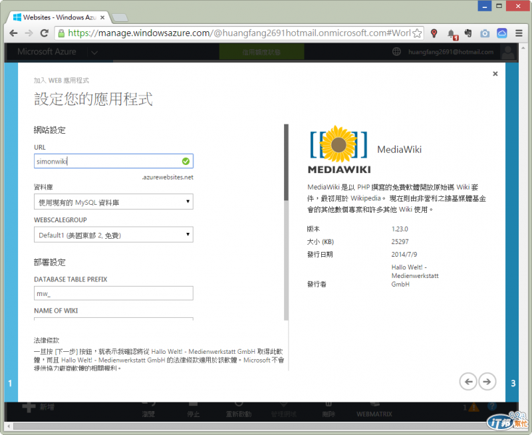Click the MediaWiki sunflower logo

tap(338, 149)
